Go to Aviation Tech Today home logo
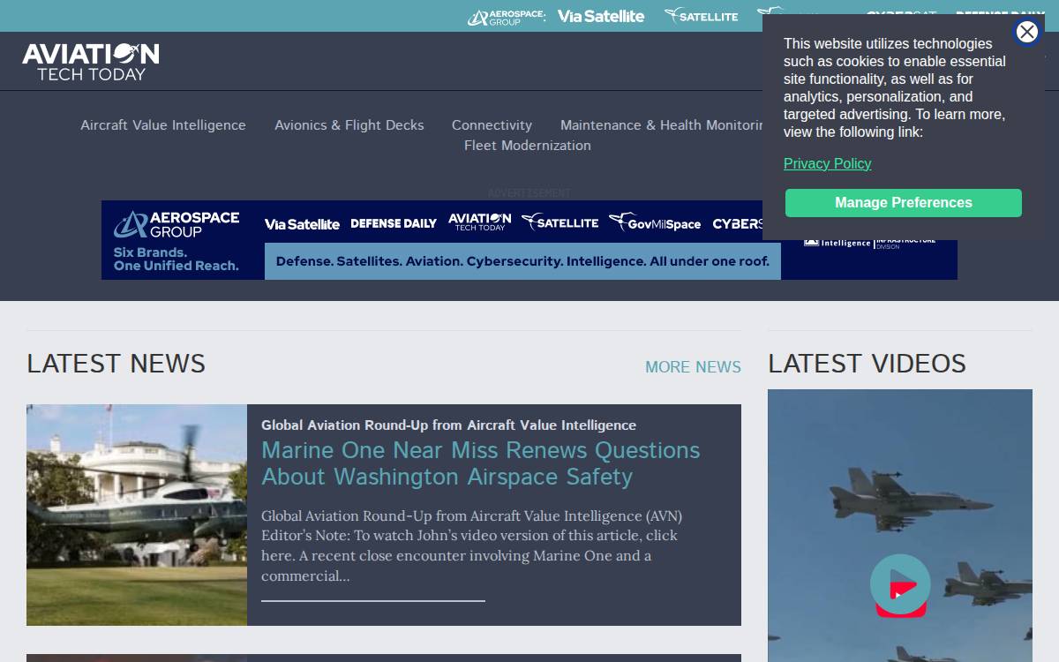 [x=91, y=62]
